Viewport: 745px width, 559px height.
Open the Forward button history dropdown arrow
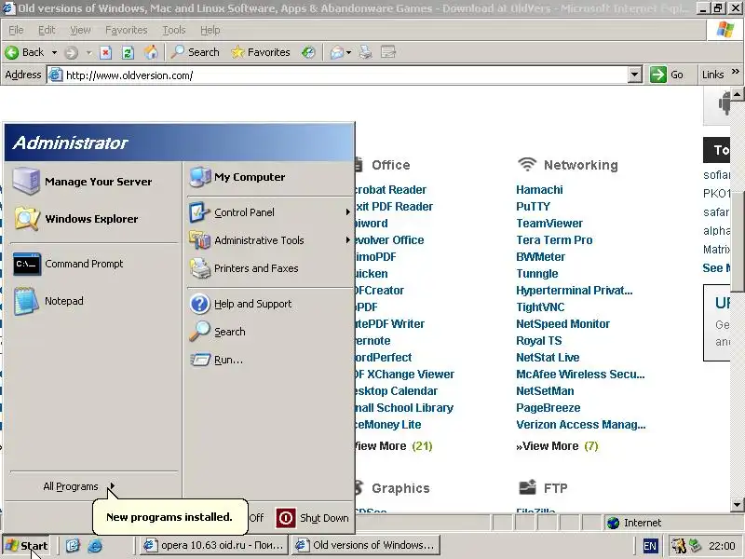click(88, 52)
